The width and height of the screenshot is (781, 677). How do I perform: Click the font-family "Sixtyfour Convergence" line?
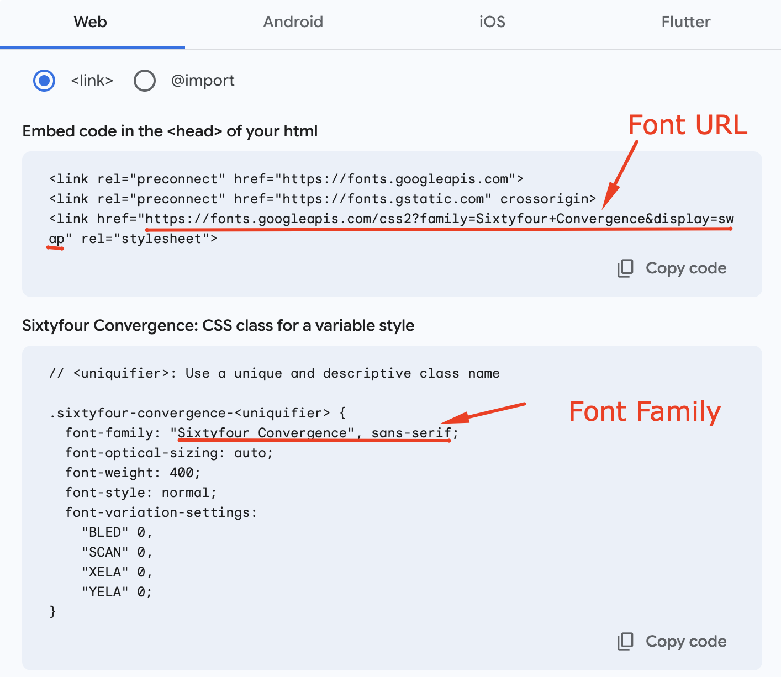(x=262, y=433)
